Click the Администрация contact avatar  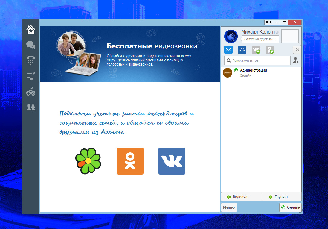[228, 73]
